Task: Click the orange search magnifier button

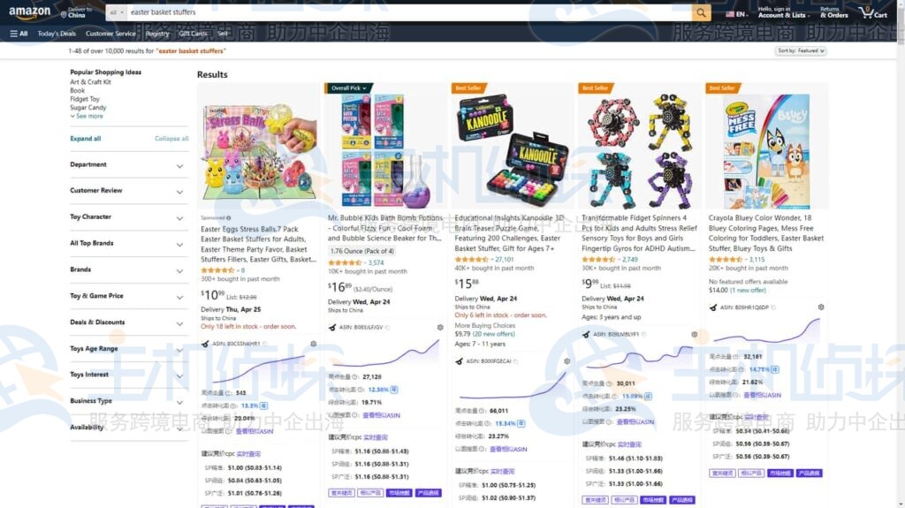Action: click(x=701, y=12)
